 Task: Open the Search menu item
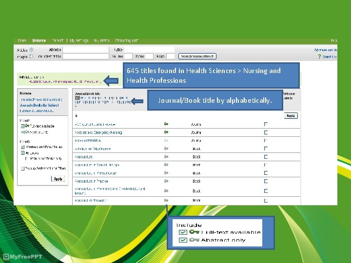[x=58, y=40]
